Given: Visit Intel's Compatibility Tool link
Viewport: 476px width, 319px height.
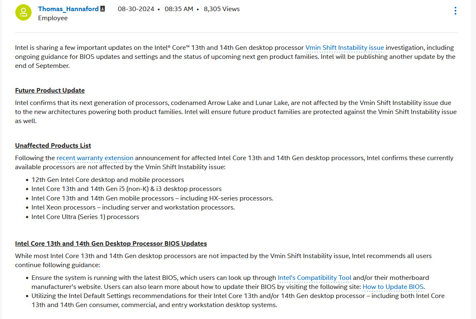Looking at the screenshot, I should 314,278.
